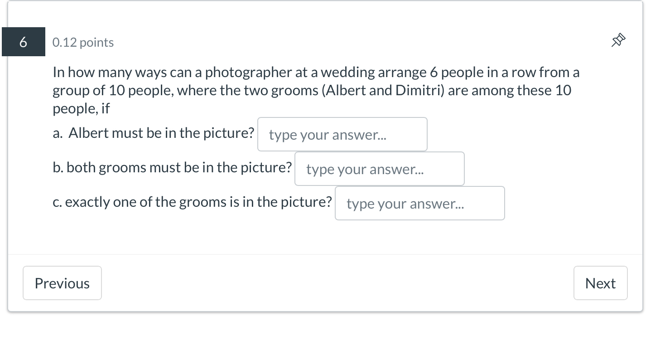Click the "people, if" text line
Screen dimensions: 665x341
(81, 109)
